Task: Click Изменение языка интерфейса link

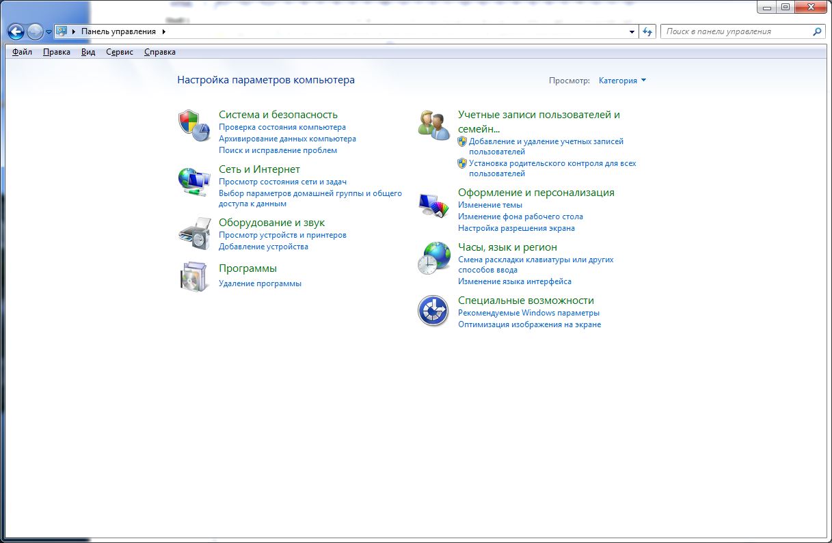Action: 515,281
